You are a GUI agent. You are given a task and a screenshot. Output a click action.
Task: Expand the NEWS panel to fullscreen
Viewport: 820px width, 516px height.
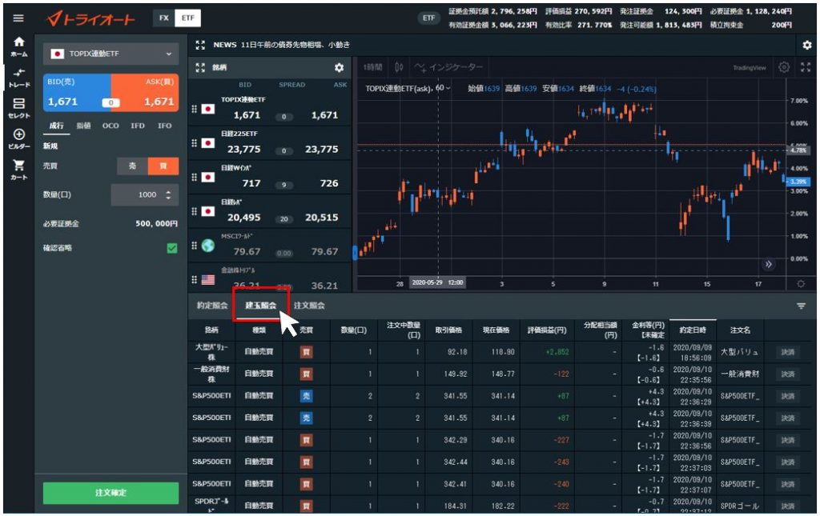(x=200, y=45)
